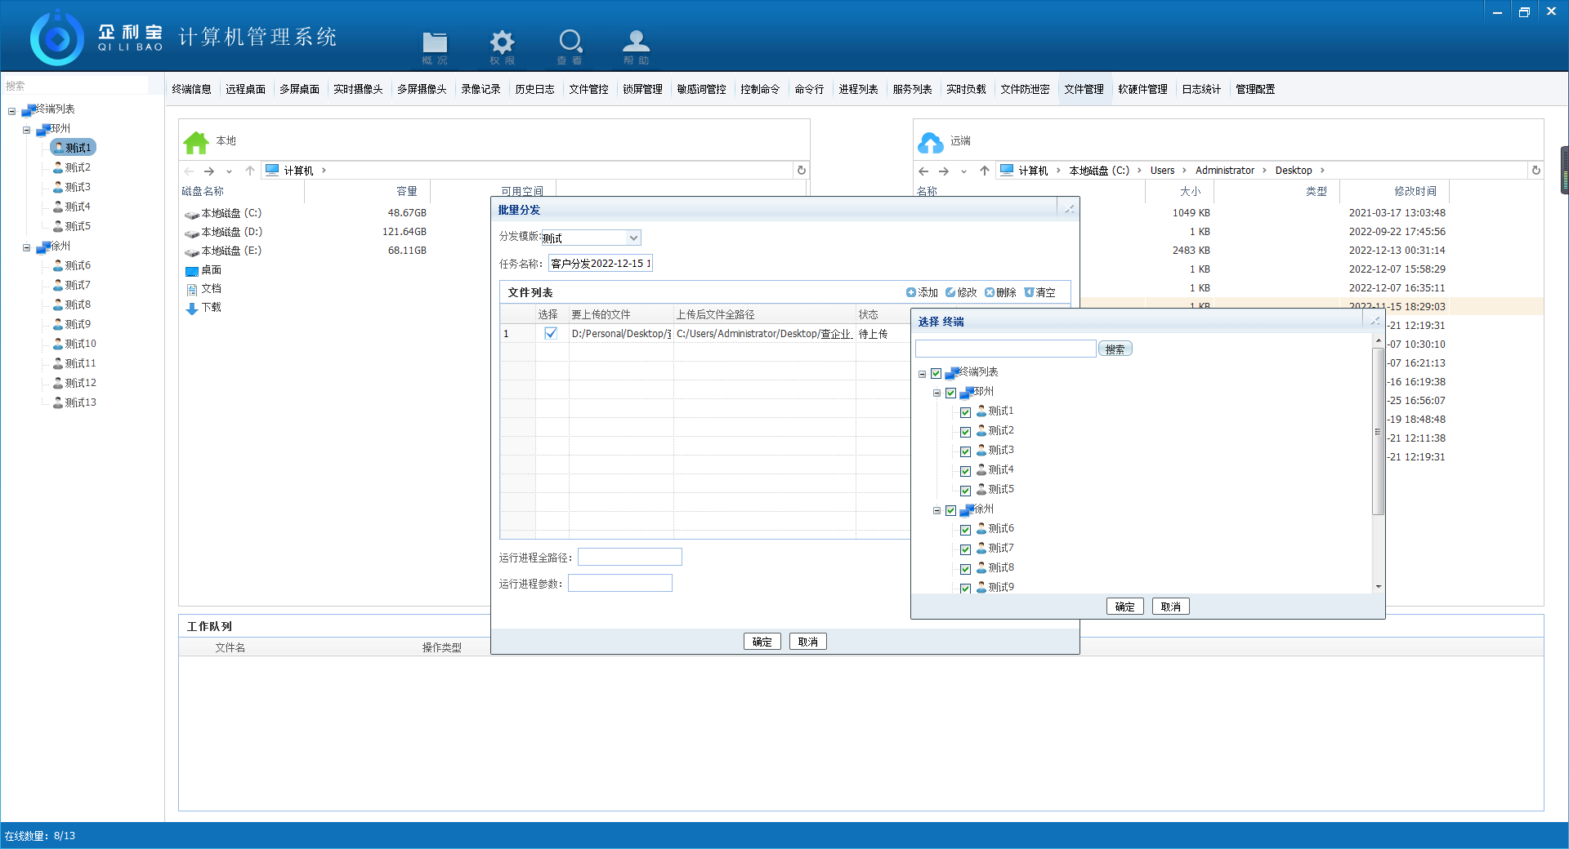The height and width of the screenshot is (849, 1569).
Task: Click the local panel up-arrow icon
Action: click(250, 171)
